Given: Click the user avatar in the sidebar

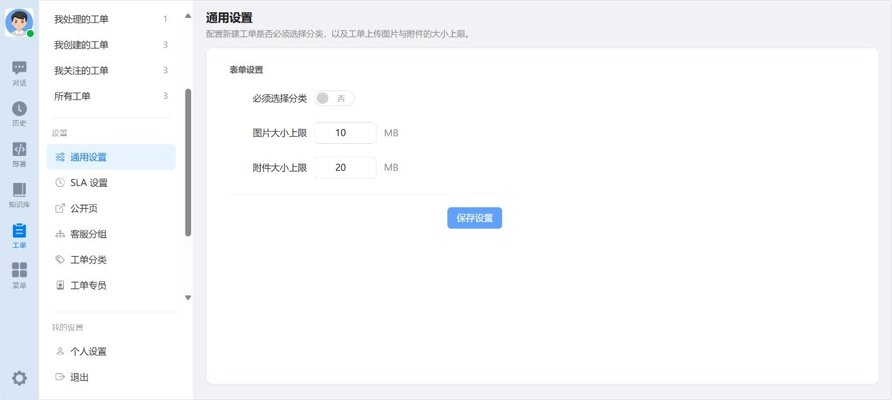Looking at the screenshot, I should coord(19,22).
